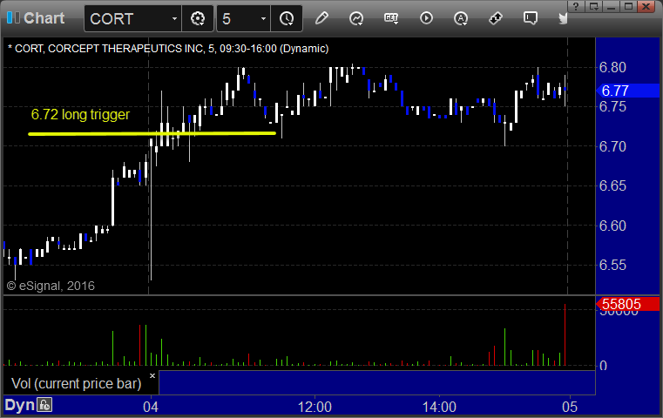The width and height of the screenshot is (663, 418).
Task: Select the pencil drawing tool
Action: tap(321, 18)
